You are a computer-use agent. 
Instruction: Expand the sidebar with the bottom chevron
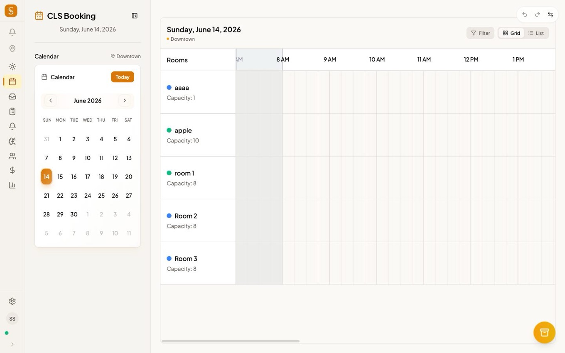[x=12, y=344]
